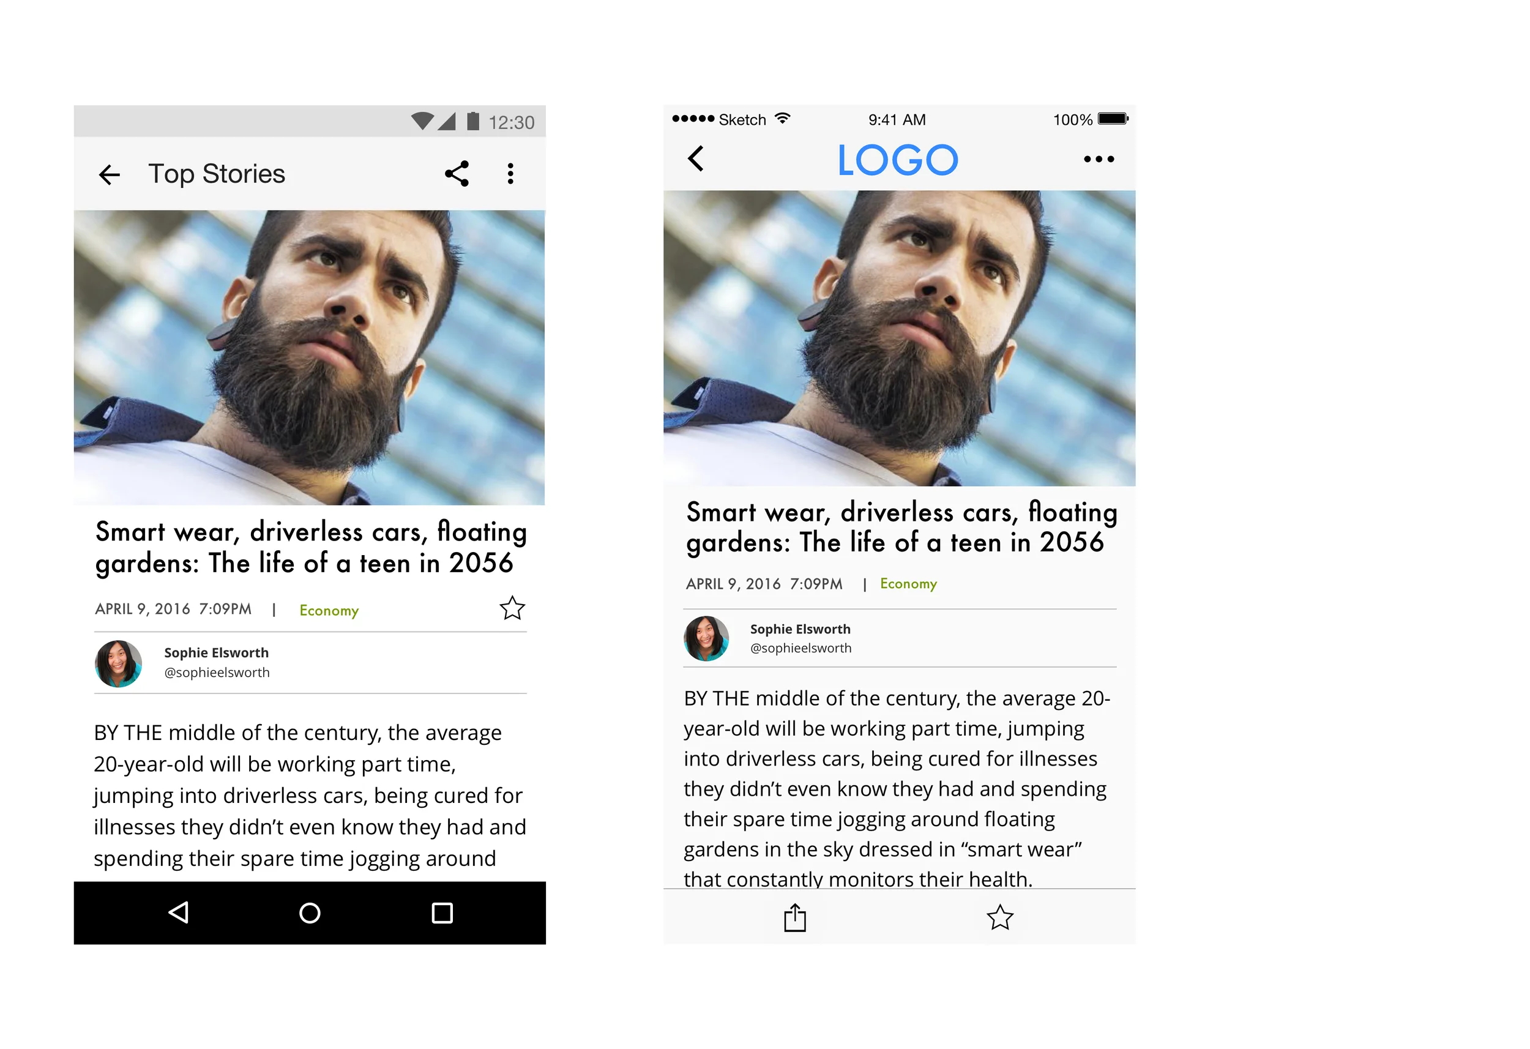Tap the bearded man hero image on Android
This screenshot has height=1049, width=1530.
click(x=310, y=357)
